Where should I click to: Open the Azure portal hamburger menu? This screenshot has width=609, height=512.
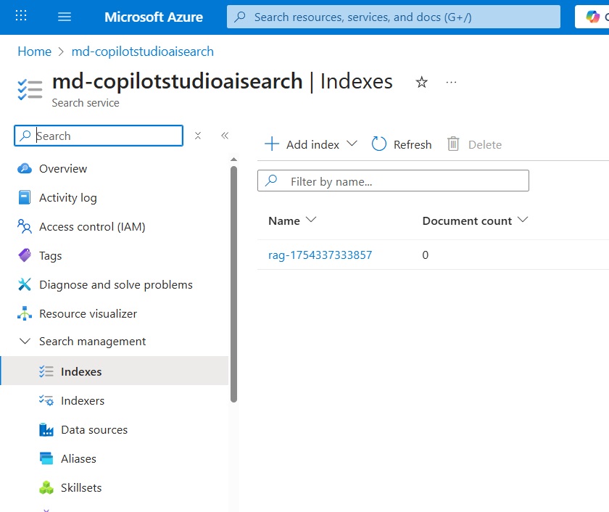point(65,17)
